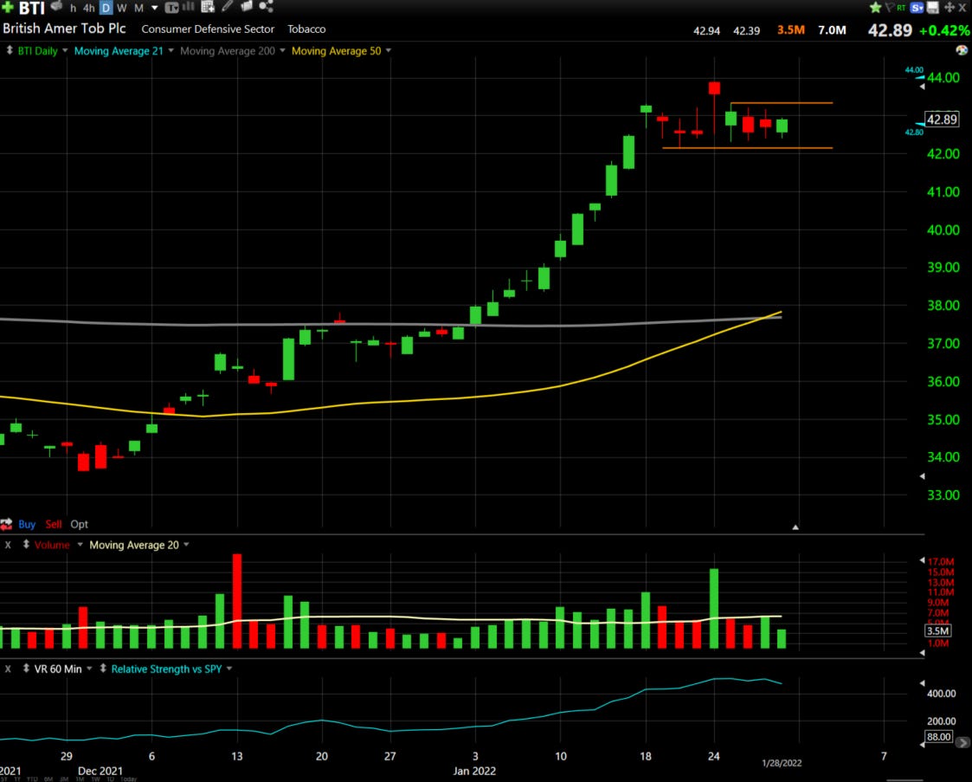Open the timeframe dropdown arrow

pyautogui.click(x=155, y=8)
